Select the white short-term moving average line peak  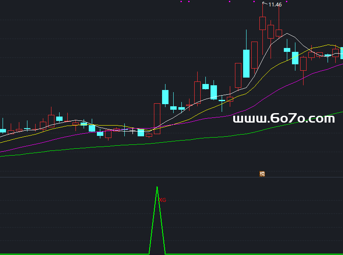pos(287,33)
